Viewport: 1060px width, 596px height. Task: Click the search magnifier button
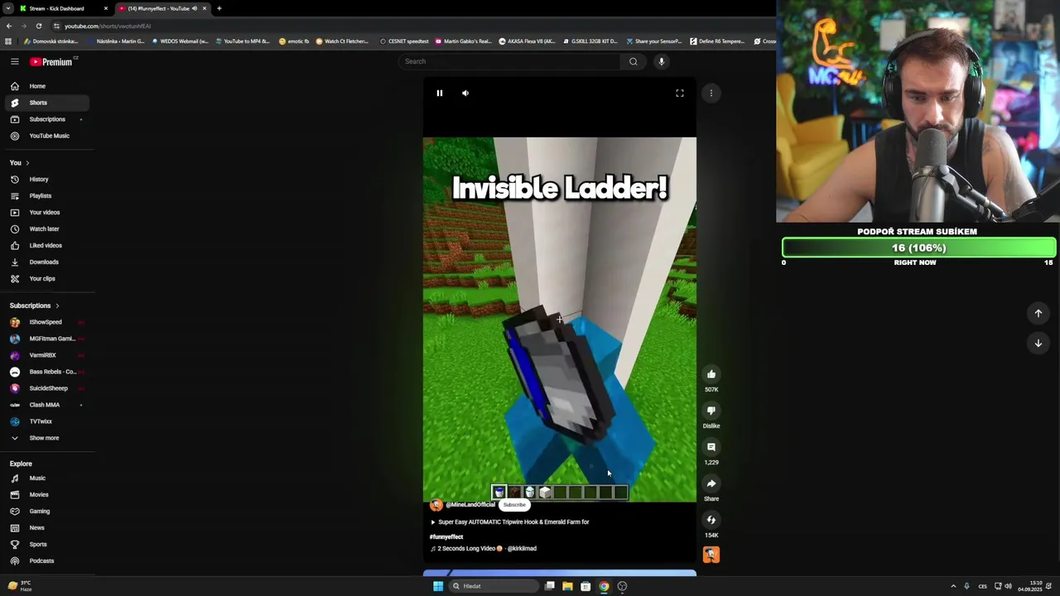[634, 61]
